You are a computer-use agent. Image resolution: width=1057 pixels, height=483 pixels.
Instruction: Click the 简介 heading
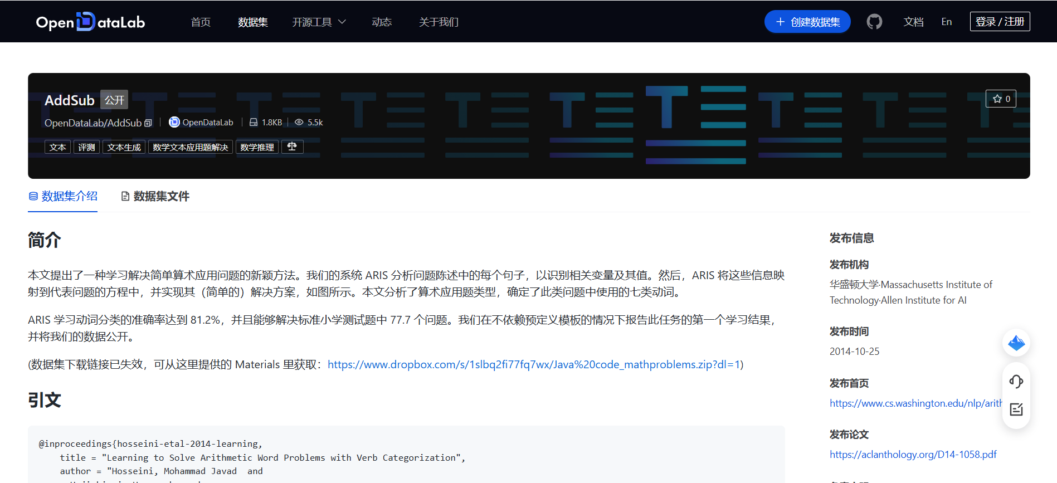[45, 240]
